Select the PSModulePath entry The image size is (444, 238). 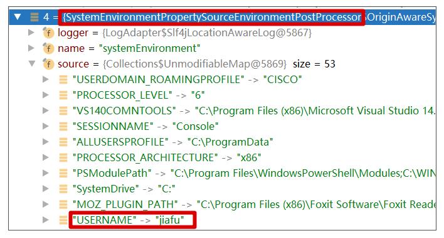click(x=254, y=173)
